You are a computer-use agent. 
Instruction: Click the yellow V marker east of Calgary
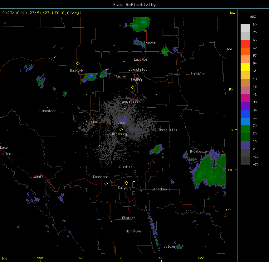(x=134, y=182)
